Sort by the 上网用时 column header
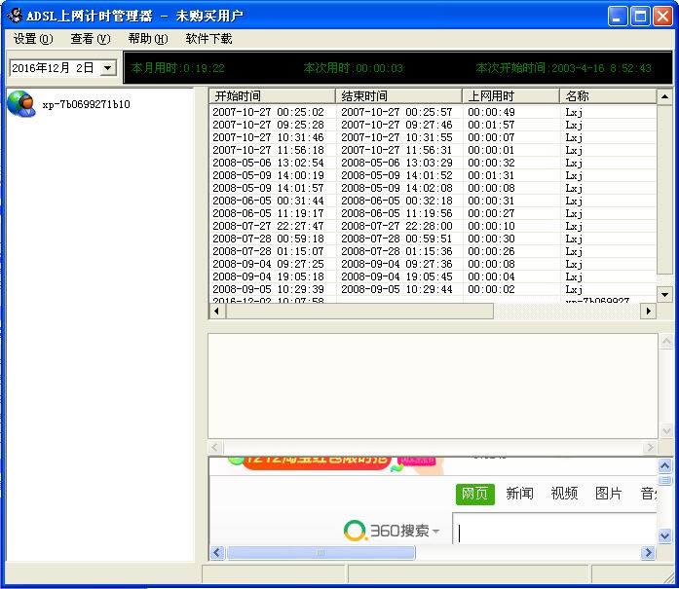679x589 pixels. tap(510, 96)
